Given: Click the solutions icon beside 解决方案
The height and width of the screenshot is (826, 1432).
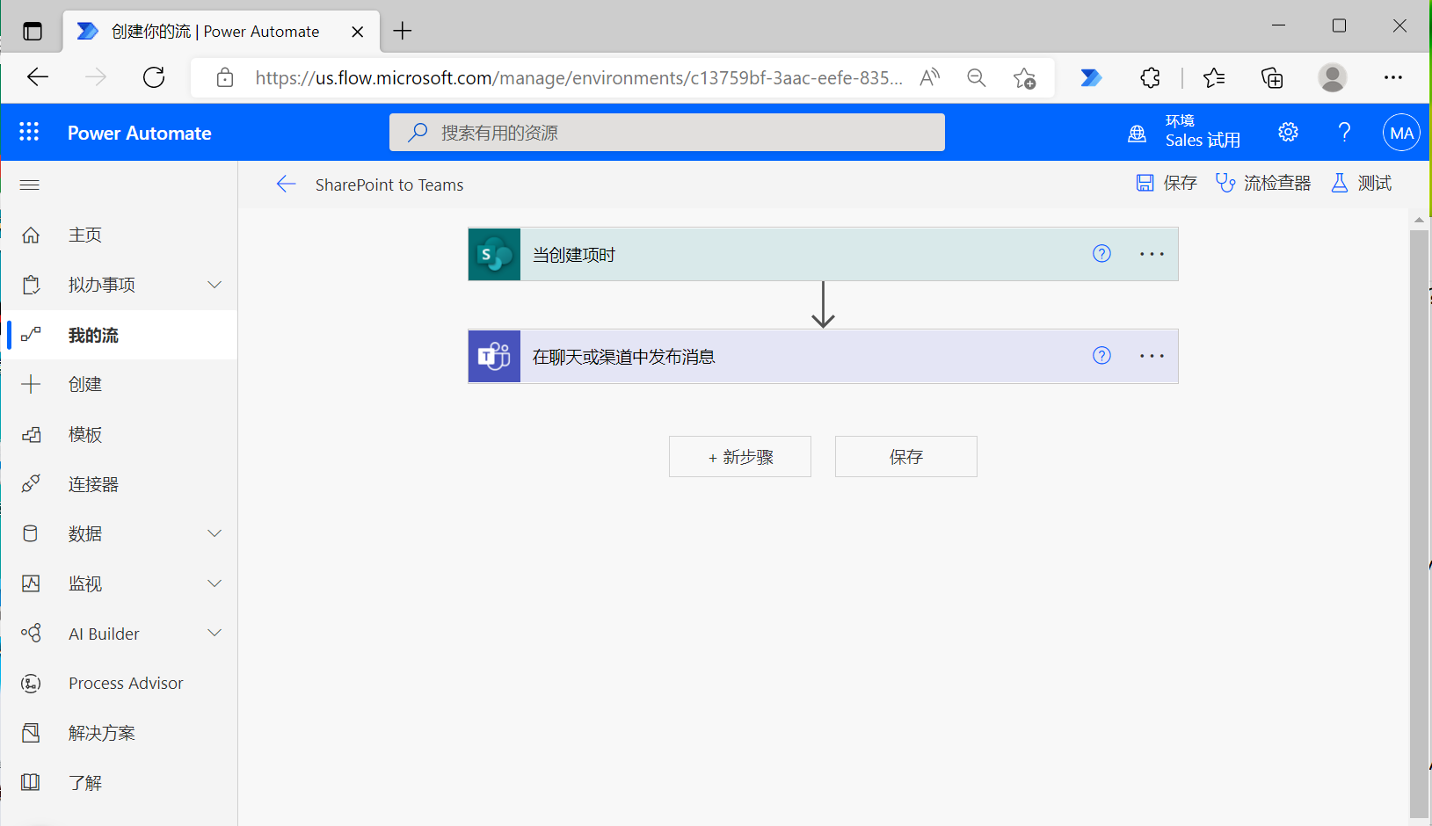Looking at the screenshot, I should pyautogui.click(x=31, y=733).
